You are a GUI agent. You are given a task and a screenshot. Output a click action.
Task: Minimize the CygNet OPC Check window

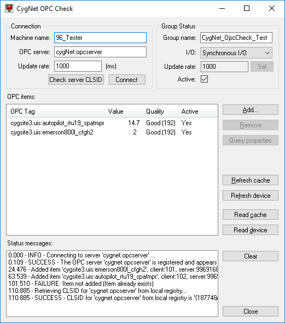tap(222, 8)
